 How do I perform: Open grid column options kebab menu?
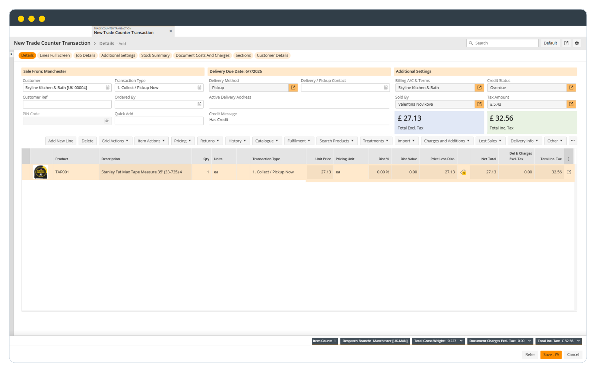coord(569,159)
